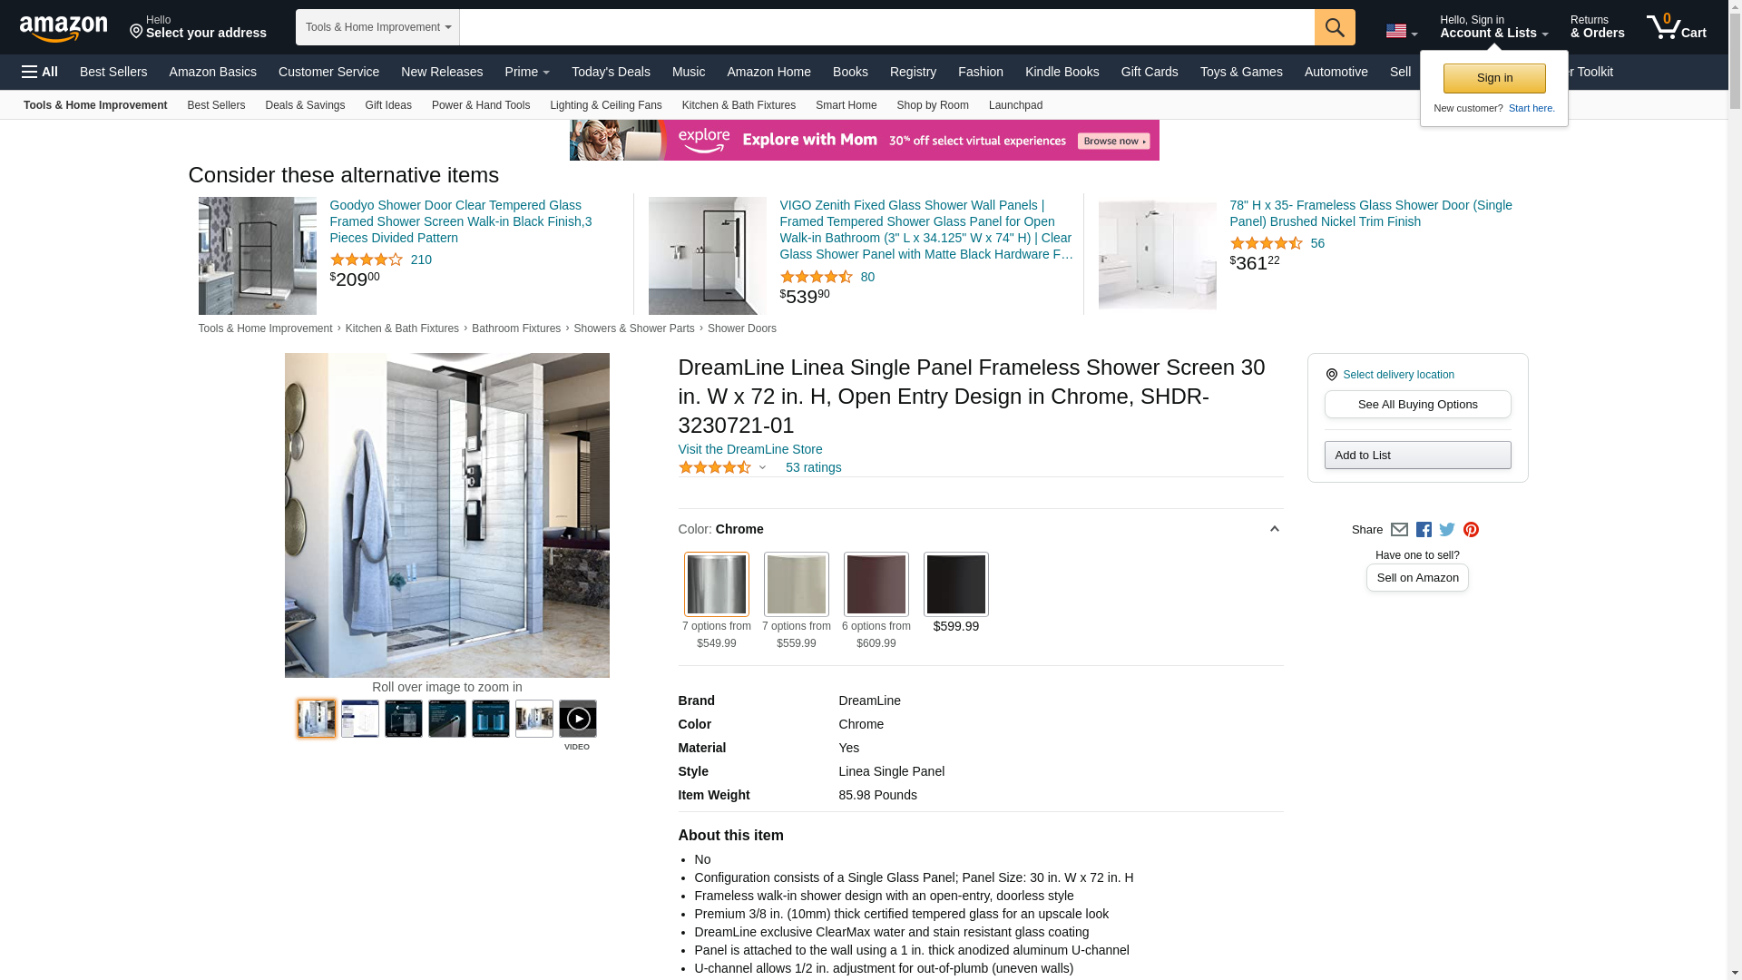Open the All hamburger menu
Viewport: 1742px width, 980px height.
point(40,72)
